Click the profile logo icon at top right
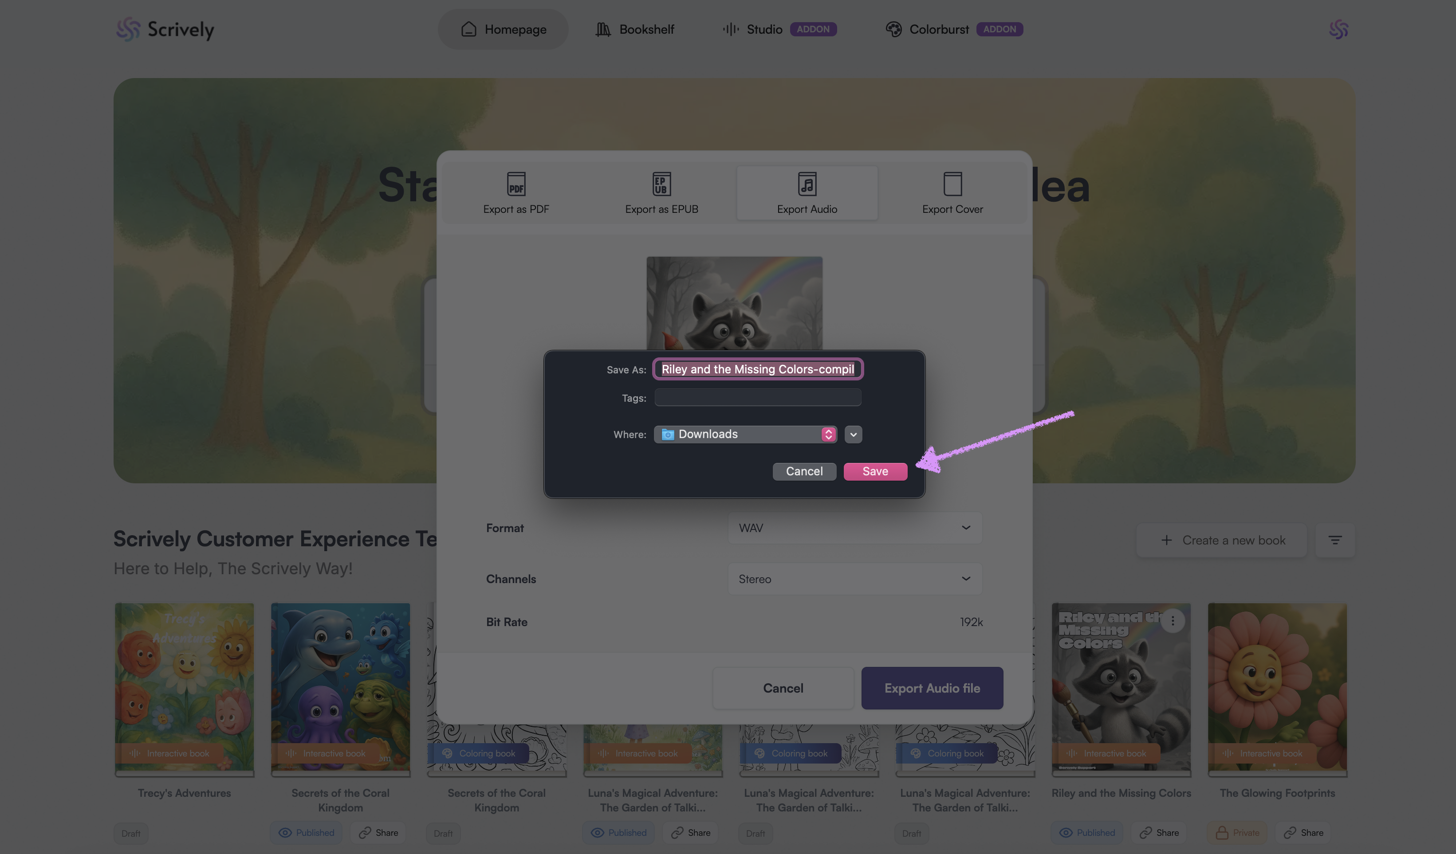Screen dimensions: 1456x854 point(1338,29)
